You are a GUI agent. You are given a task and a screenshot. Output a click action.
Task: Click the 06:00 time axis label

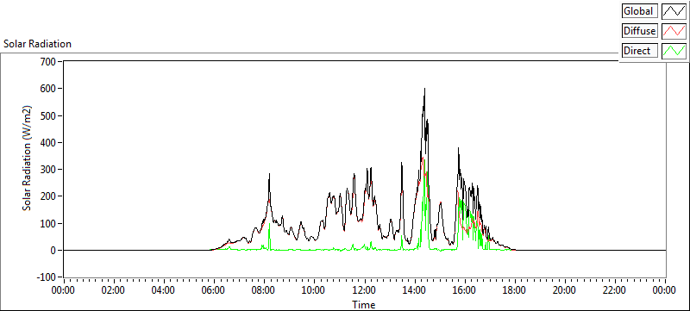[214, 290]
